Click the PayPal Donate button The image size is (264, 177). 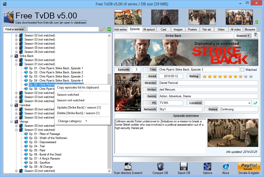[x=249, y=166]
